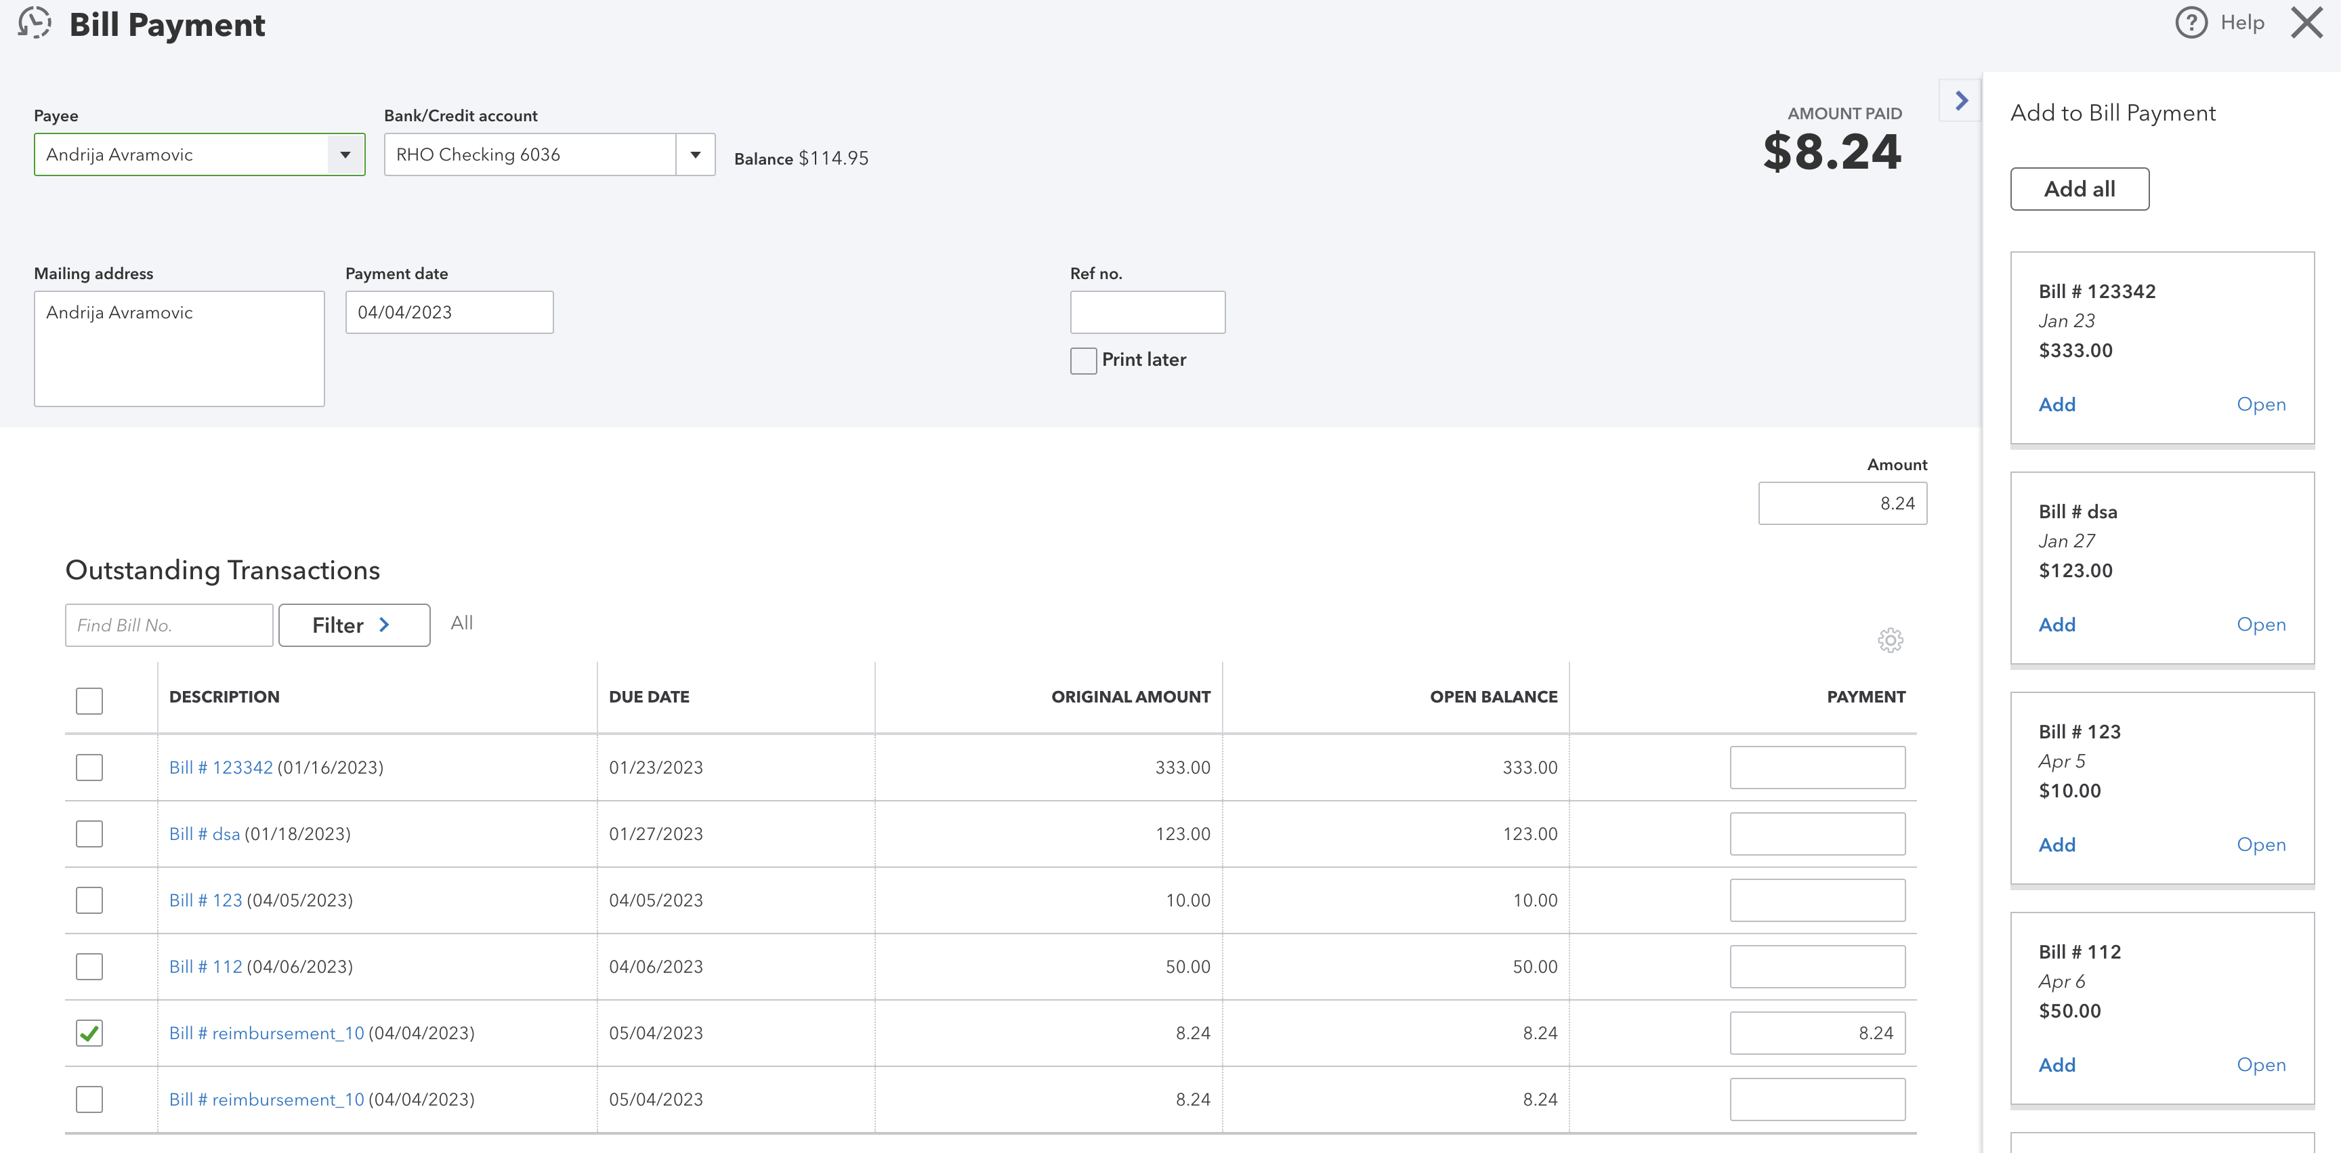2341x1153 pixels.
Task: Open table settings gear icon
Action: (x=1891, y=641)
